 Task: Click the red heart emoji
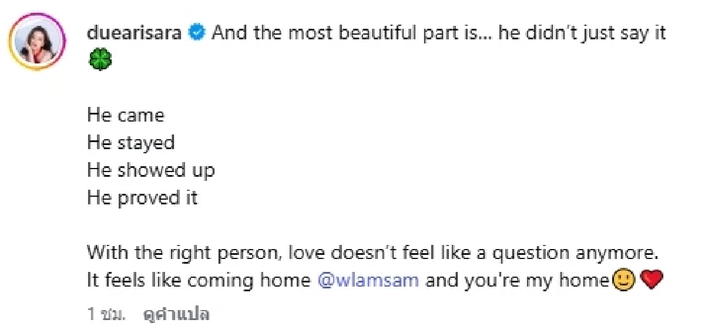tap(650, 281)
